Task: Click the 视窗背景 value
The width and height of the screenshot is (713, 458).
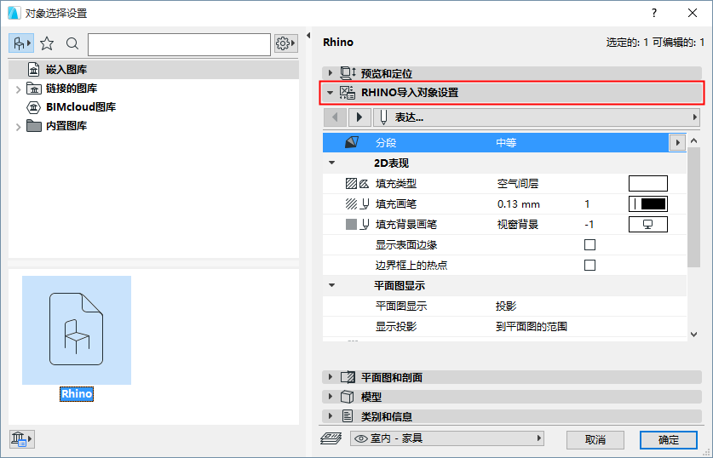Action: [517, 225]
